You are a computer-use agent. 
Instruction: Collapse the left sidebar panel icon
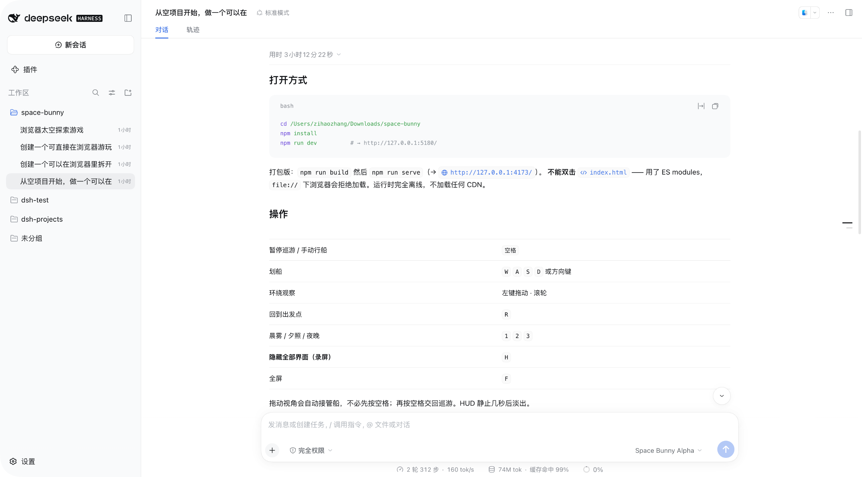click(x=128, y=18)
